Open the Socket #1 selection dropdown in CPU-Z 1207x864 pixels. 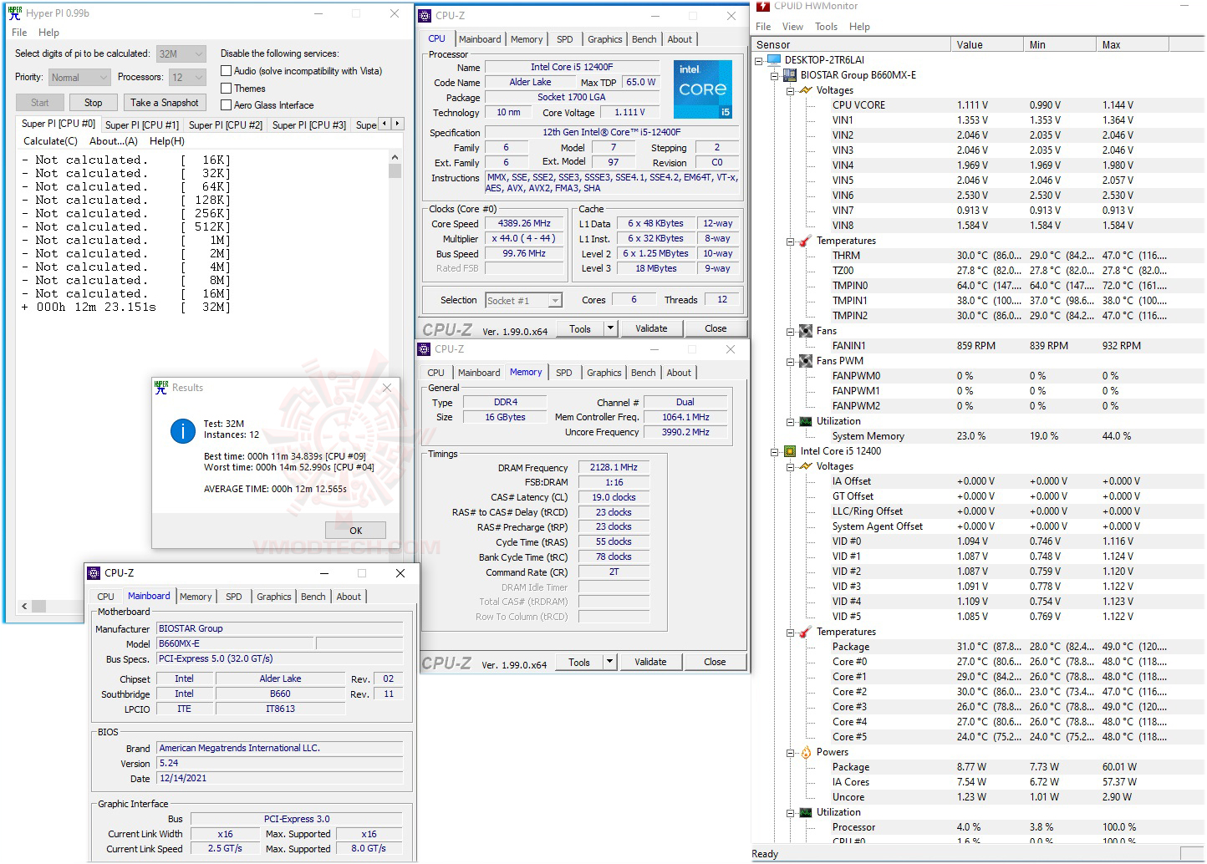coord(524,300)
